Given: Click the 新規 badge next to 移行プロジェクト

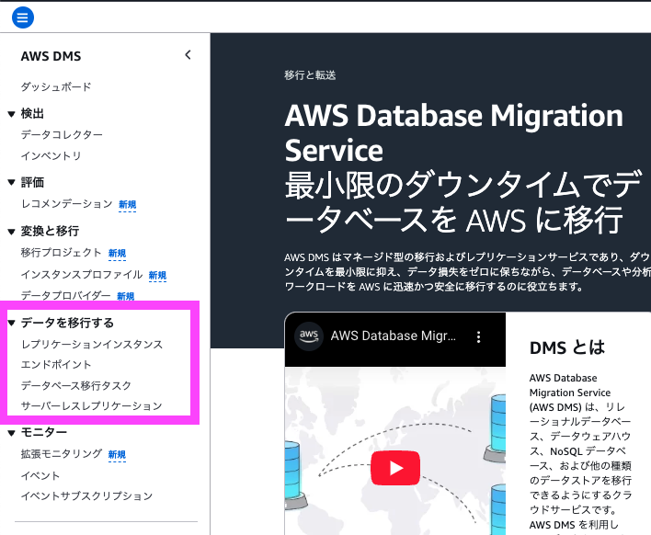Looking at the screenshot, I should coord(117,253).
